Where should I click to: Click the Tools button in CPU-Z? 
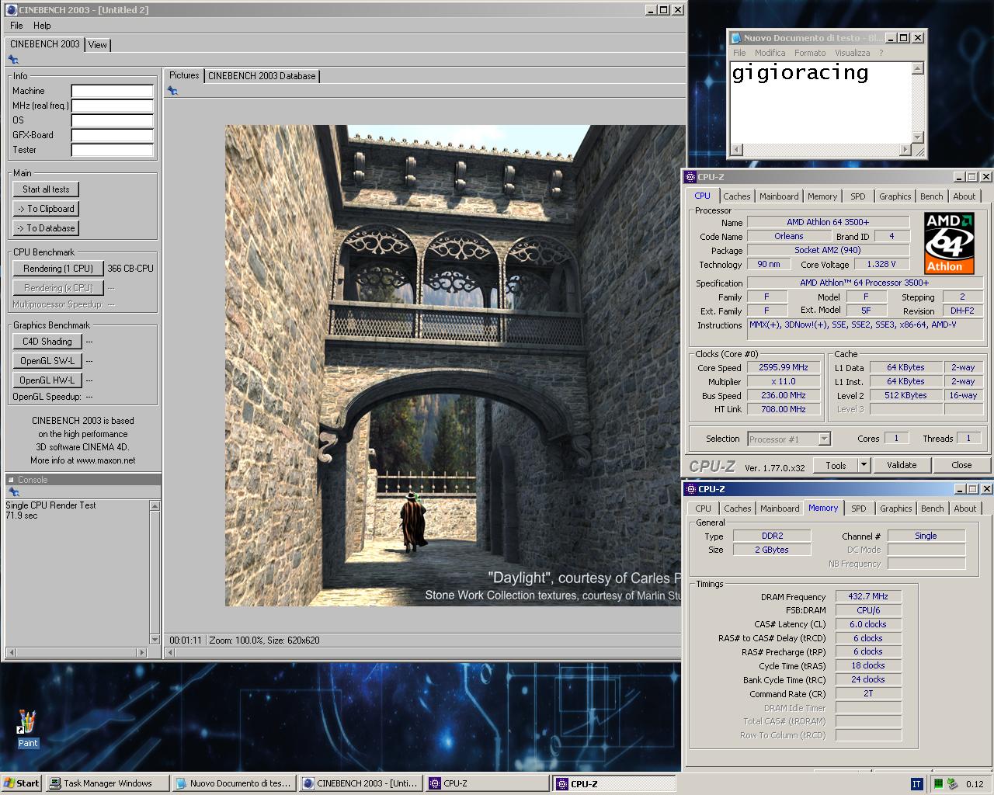pyautogui.click(x=836, y=465)
